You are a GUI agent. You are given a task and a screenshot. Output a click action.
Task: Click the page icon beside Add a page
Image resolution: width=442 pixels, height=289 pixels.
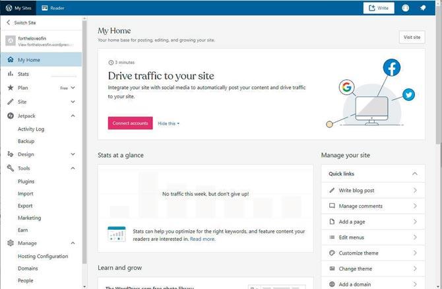click(x=332, y=222)
